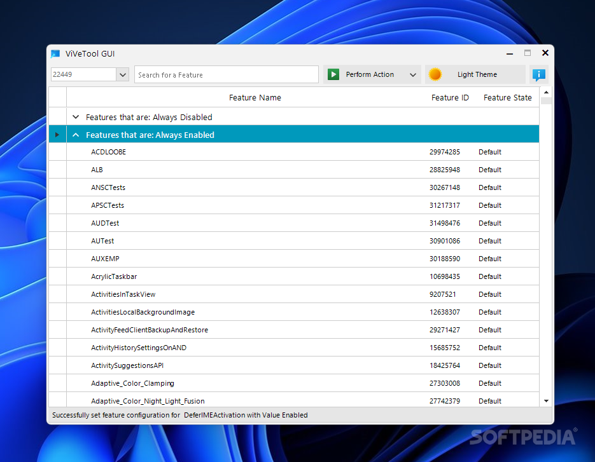Click feature ID 12638307

tap(444, 312)
